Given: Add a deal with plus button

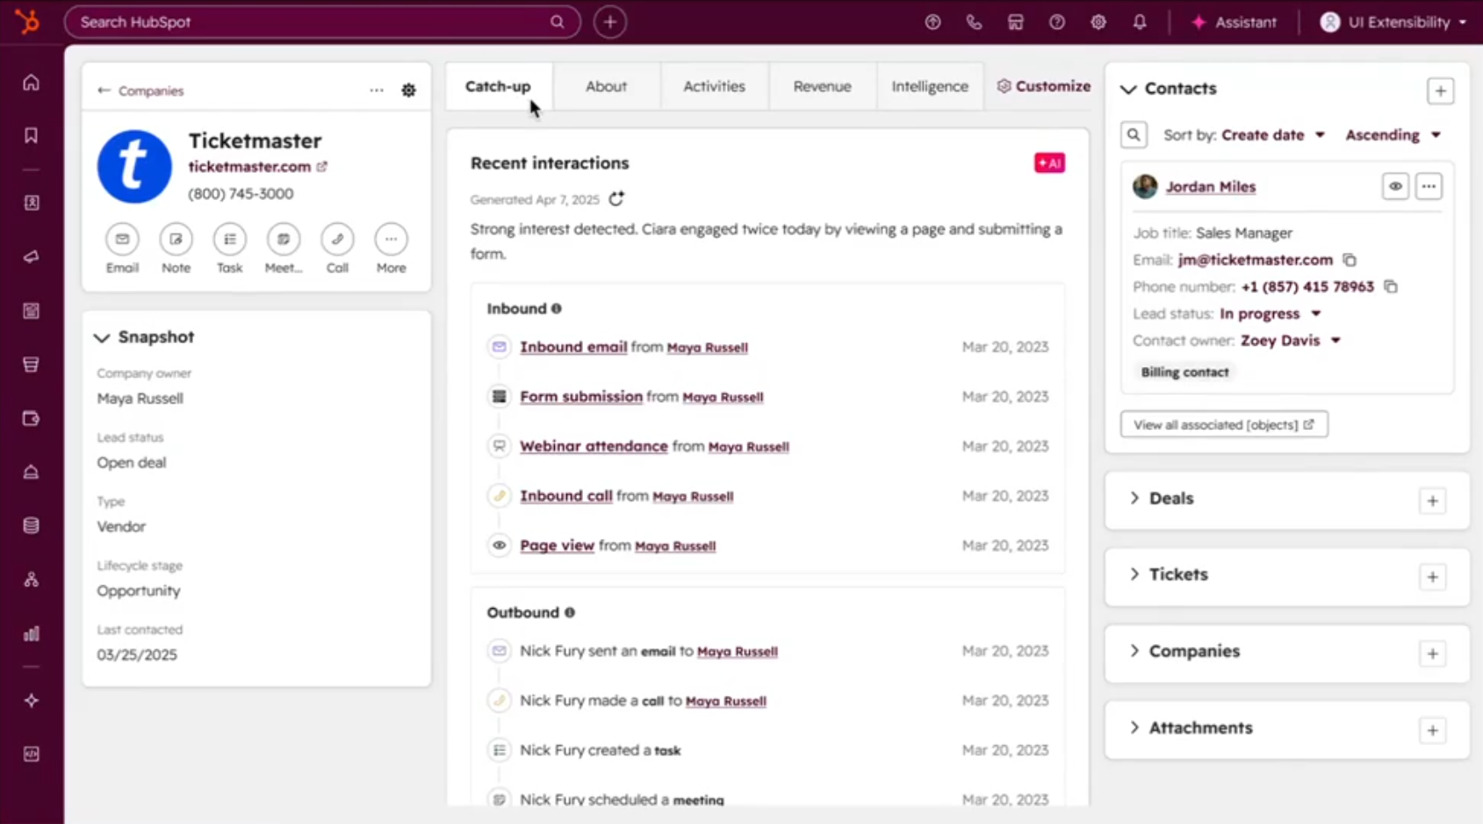Looking at the screenshot, I should pyautogui.click(x=1432, y=501).
